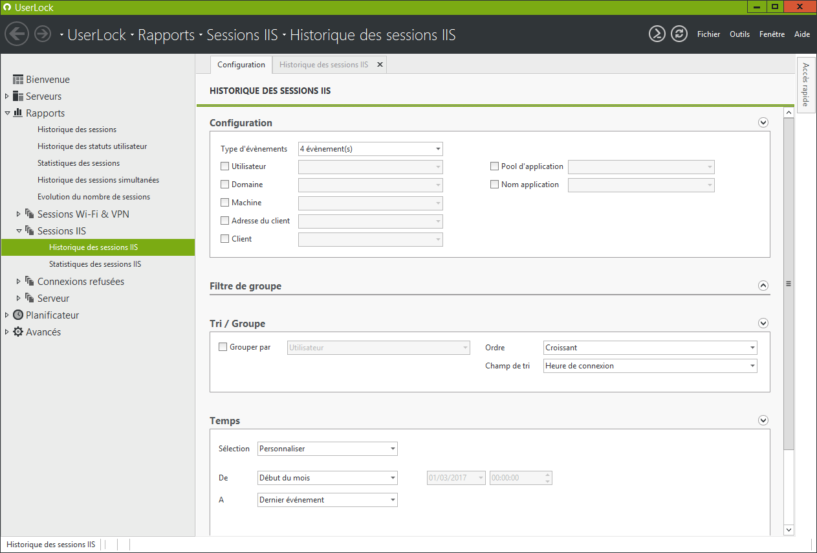Select Statistiques des sessions IIS item
Image resolution: width=817 pixels, height=553 pixels.
pos(95,264)
